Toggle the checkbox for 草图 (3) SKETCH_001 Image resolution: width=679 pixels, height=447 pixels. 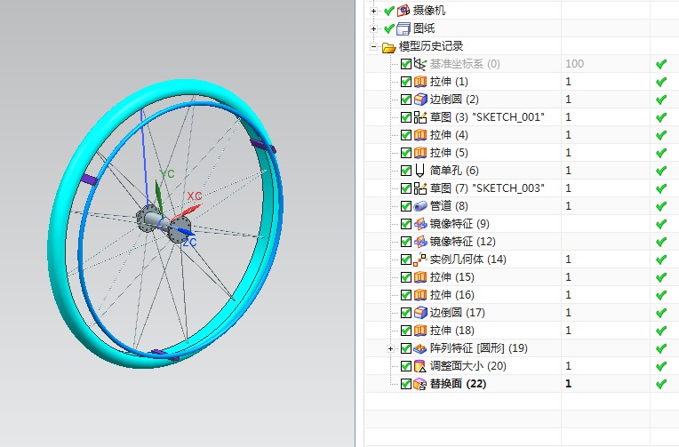tap(406, 117)
